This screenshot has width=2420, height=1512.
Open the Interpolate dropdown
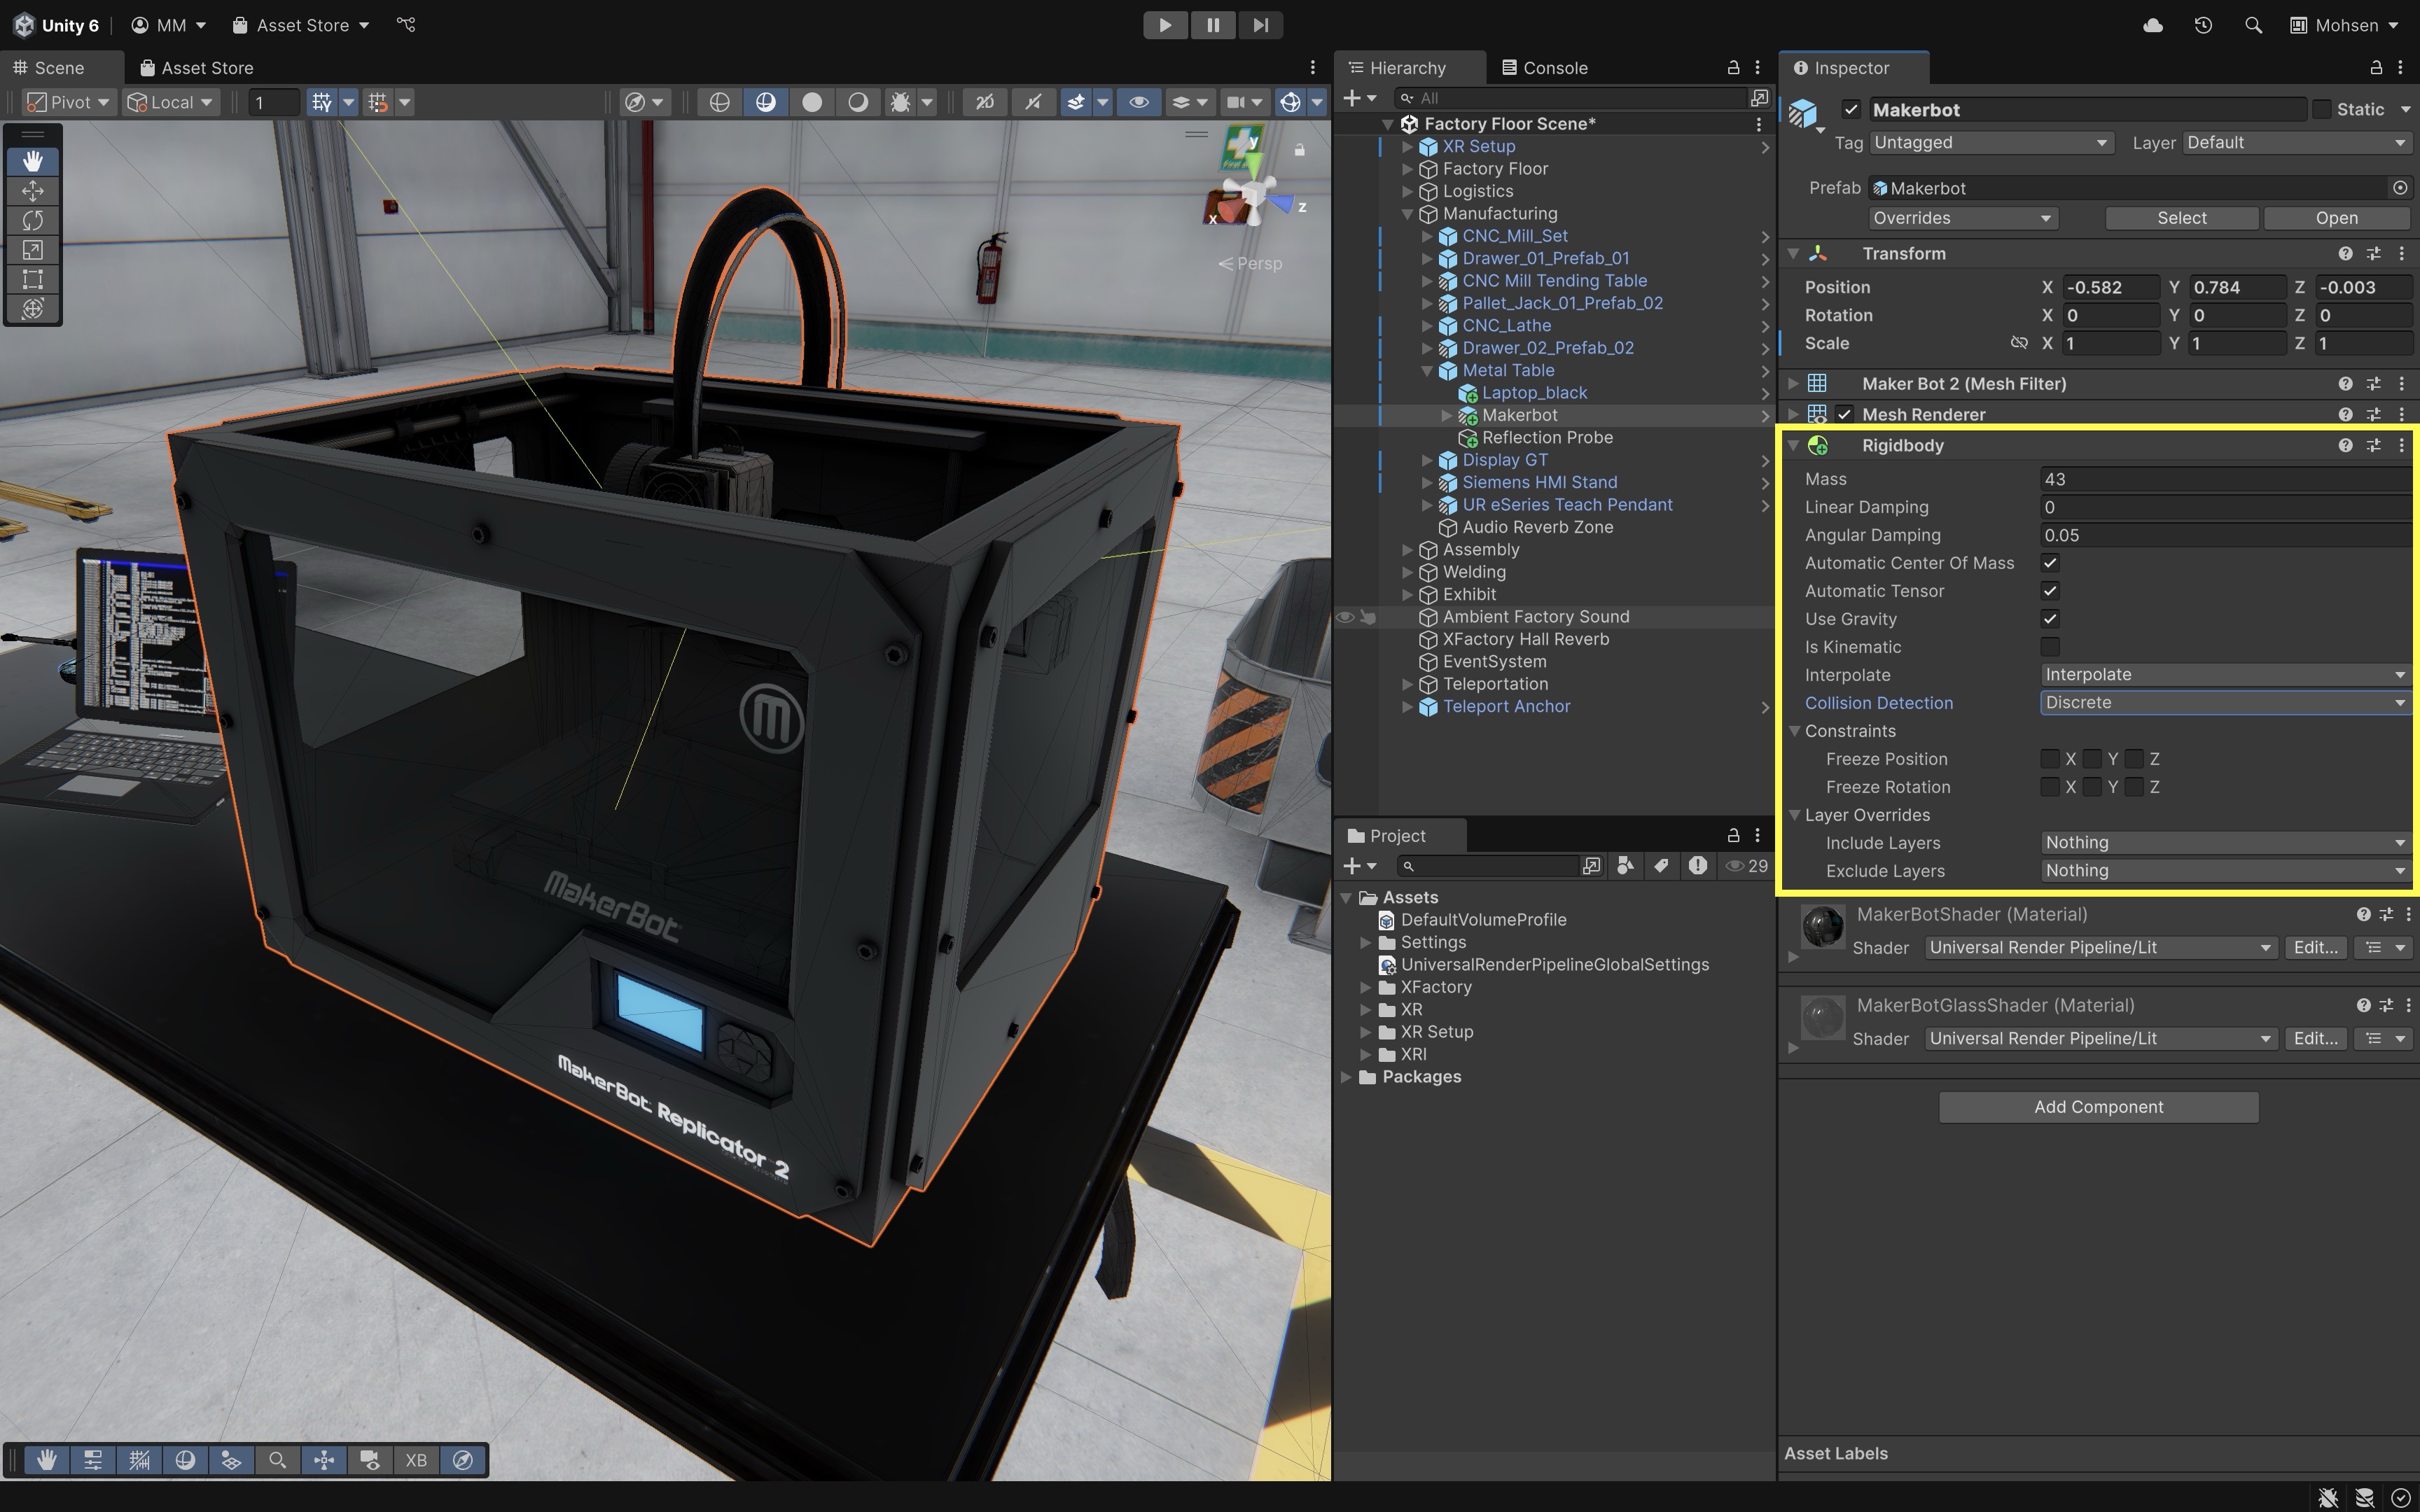click(x=2225, y=675)
